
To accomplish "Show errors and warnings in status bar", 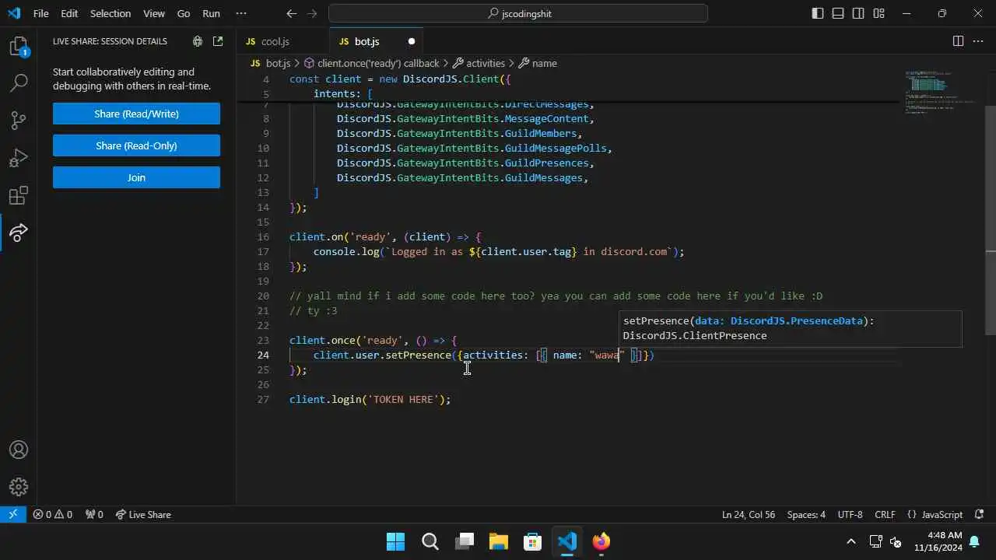I will pos(52,514).
